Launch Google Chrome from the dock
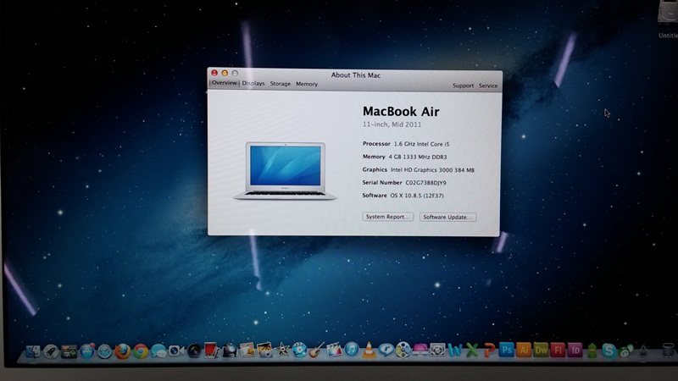Image resolution: width=678 pixels, height=381 pixels. pos(141,351)
